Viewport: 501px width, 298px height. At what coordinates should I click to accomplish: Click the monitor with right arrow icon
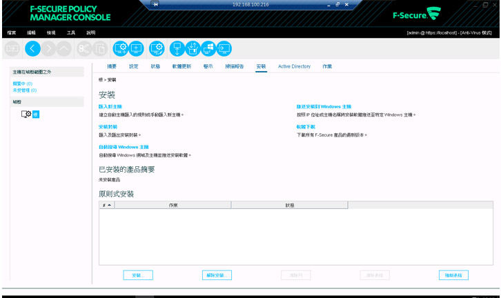[x=224, y=49]
